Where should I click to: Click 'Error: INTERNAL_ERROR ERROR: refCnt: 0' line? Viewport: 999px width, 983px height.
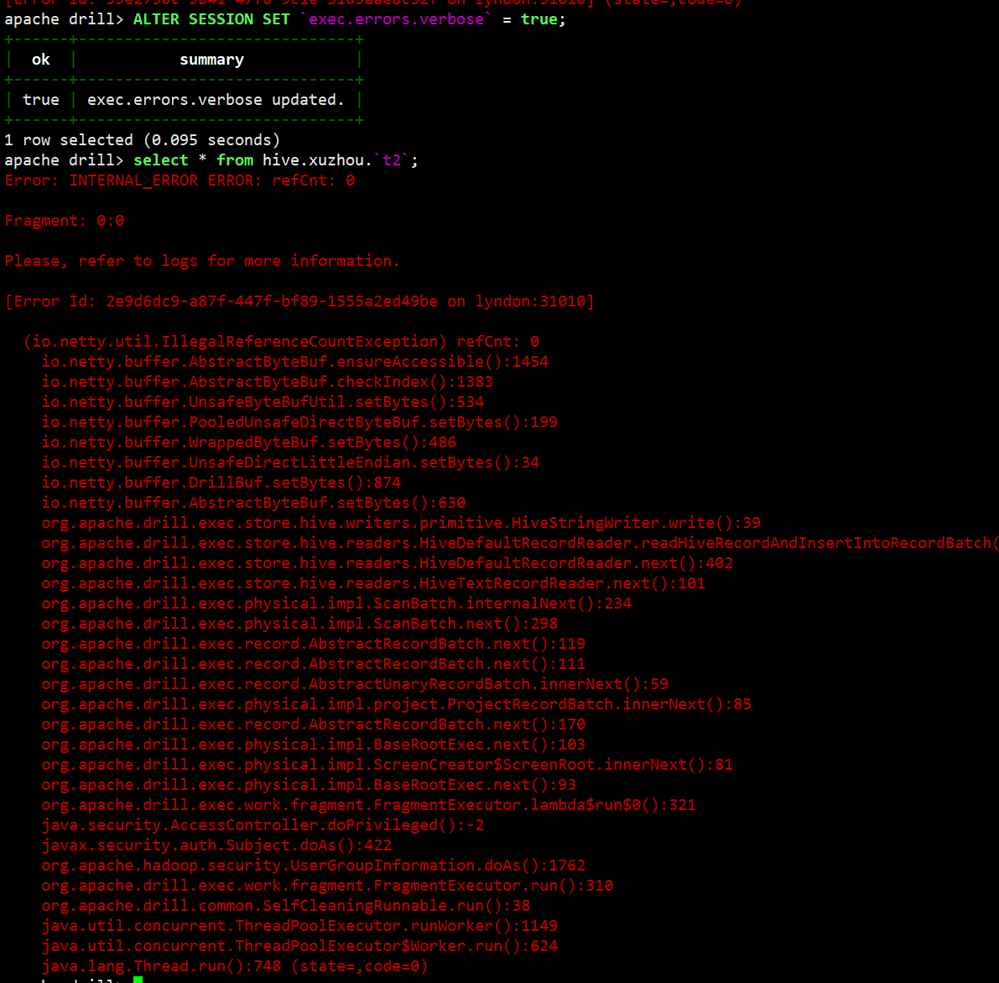[180, 181]
